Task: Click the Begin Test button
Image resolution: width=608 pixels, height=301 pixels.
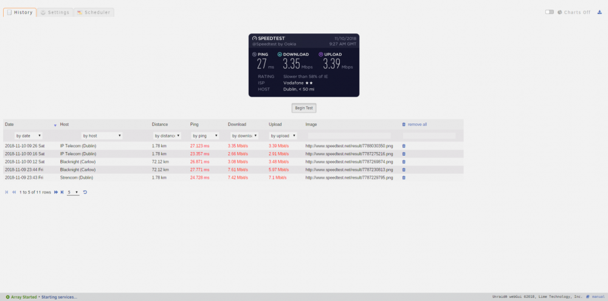Action: pos(304,108)
